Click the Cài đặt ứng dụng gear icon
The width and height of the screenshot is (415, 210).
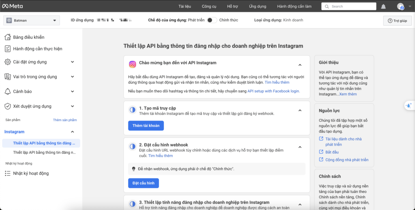8,62
